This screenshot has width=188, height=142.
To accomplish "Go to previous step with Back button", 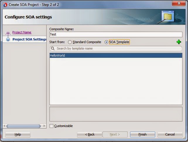I will tap(90, 134).
